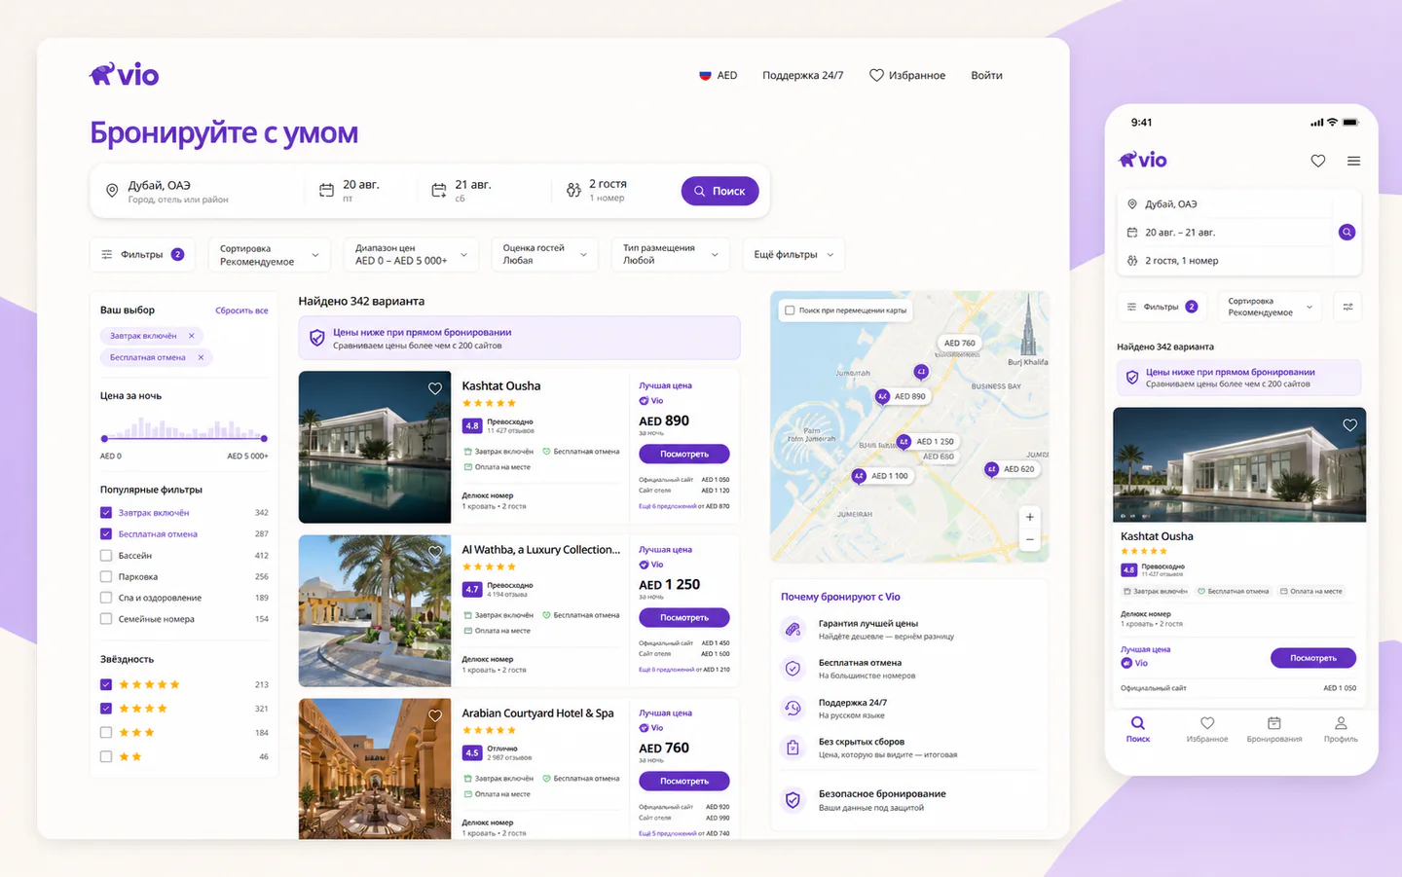Switch to mobile Избранное tab
This screenshot has width=1402, height=877.
(1207, 730)
